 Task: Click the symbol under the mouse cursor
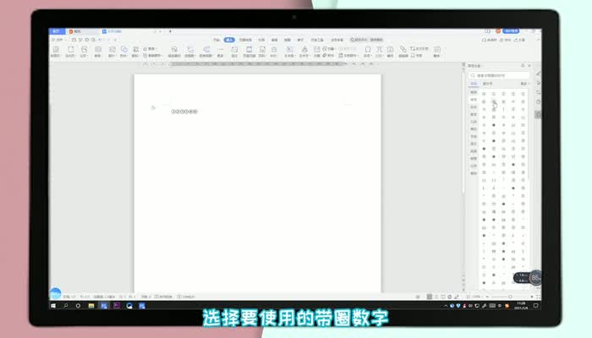pyautogui.click(x=493, y=101)
